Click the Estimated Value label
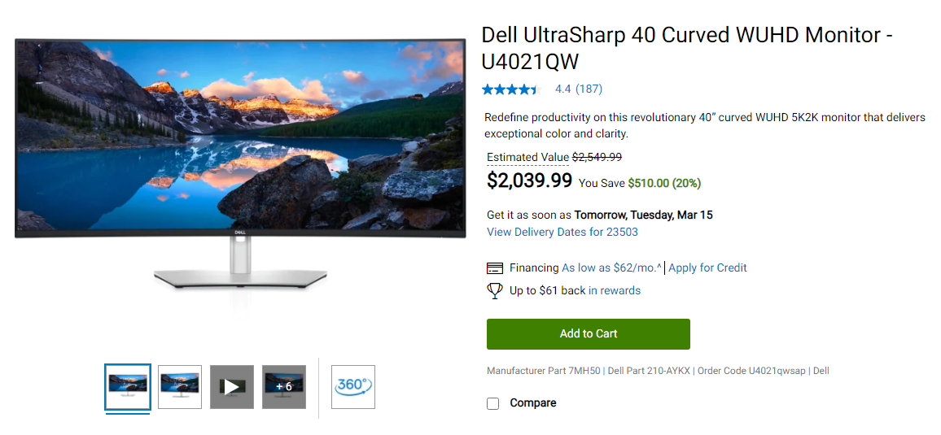This screenshot has width=941, height=435. coord(527,158)
